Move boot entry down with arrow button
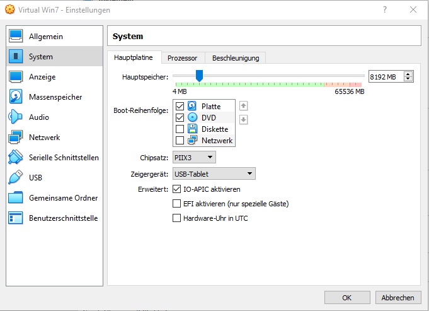The image size is (429, 311). tap(244, 120)
